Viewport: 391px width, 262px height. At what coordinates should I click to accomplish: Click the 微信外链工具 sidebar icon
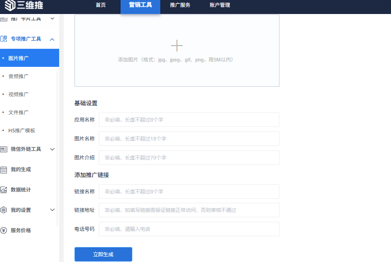pos(4,149)
